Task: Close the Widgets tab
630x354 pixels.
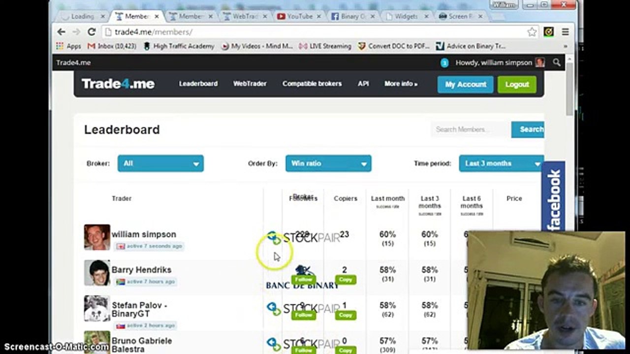Action: point(426,16)
